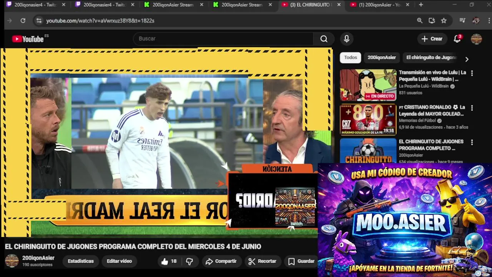
Task: Open 200iqonAsier channel avatar below video
Action: [x=12, y=261]
